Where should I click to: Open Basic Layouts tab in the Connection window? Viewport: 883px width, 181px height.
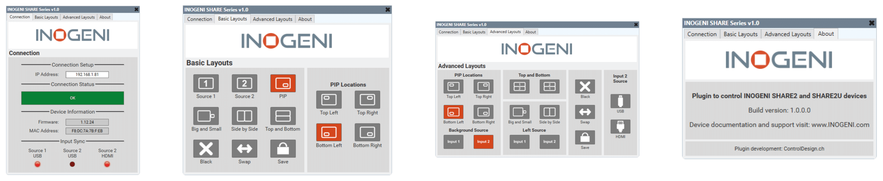tap(46, 17)
